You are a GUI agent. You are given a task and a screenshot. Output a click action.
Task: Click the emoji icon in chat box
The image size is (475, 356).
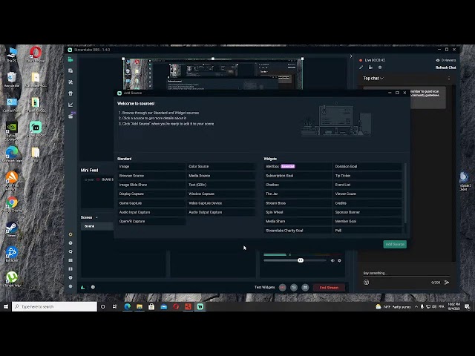[x=366, y=283]
